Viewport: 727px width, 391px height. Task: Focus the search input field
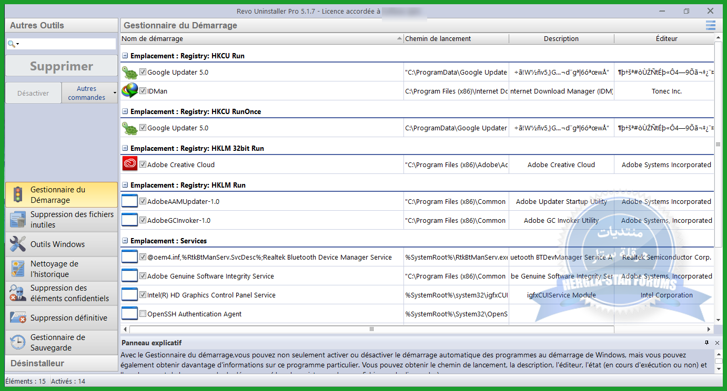(68, 44)
